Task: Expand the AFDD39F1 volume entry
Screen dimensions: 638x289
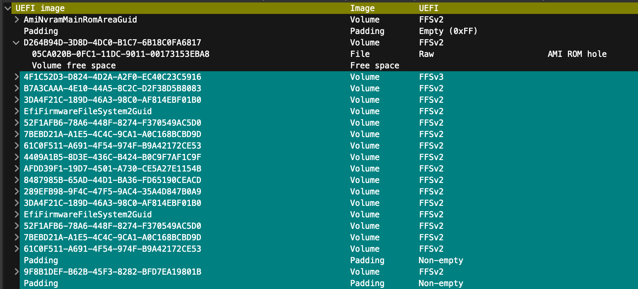Action: tap(16, 168)
